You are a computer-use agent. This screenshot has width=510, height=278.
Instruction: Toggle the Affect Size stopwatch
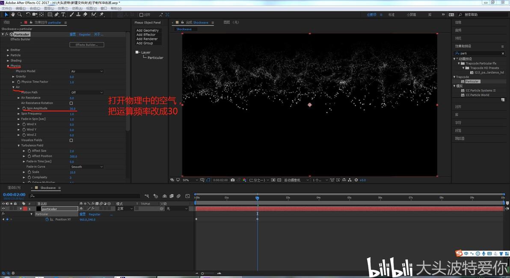29,151
